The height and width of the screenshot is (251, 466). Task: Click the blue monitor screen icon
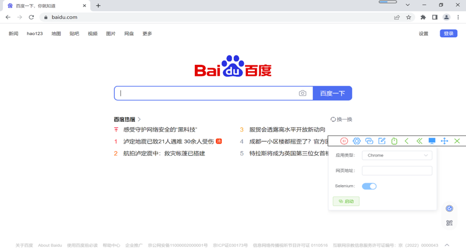[x=432, y=141]
